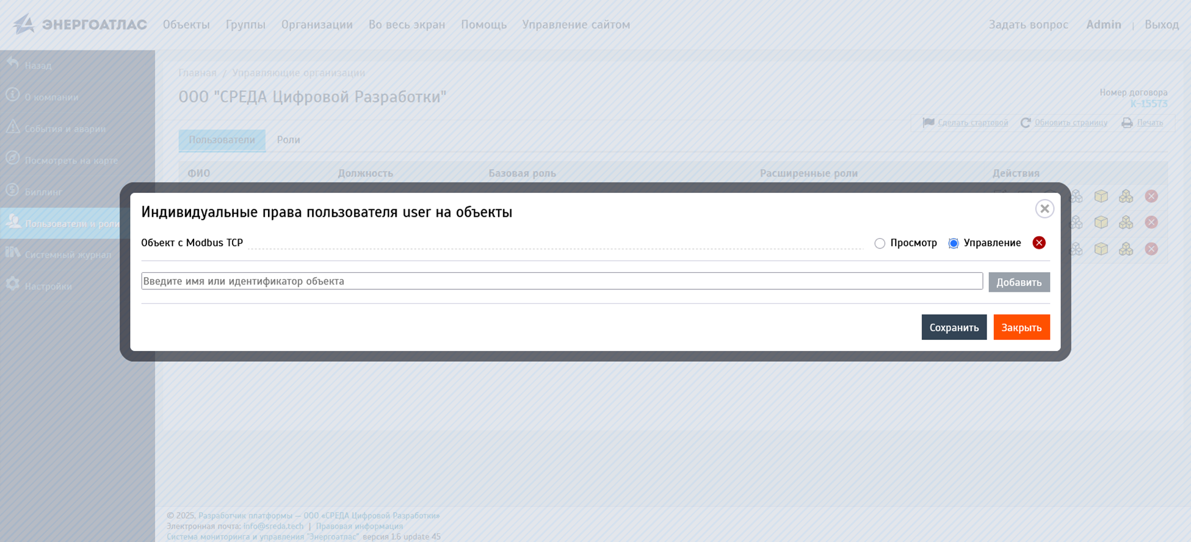Viewport: 1191px width, 542px height.
Task: Click the Печать printer icon
Action: point(1127,123)
